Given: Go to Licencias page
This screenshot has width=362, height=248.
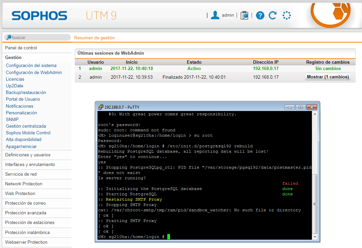Looking at the screenshot, I should point(15,79).
